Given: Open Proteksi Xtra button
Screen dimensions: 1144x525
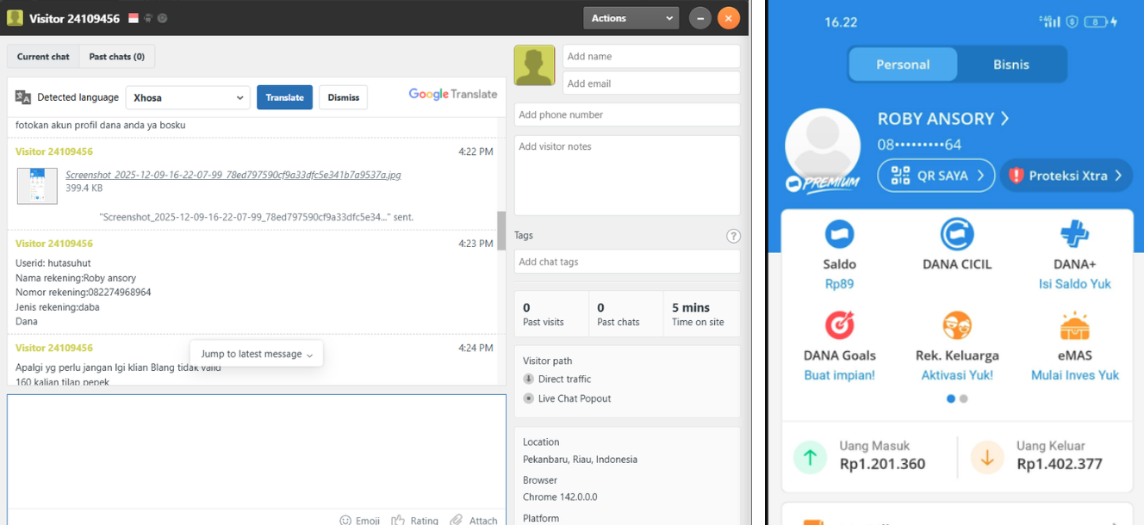Looking at the screenshot, I should 1066,176.
